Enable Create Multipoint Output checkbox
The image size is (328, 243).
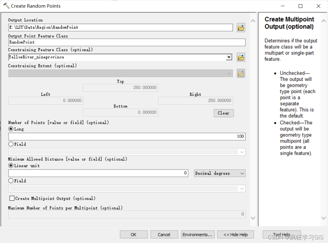[12, 198]
